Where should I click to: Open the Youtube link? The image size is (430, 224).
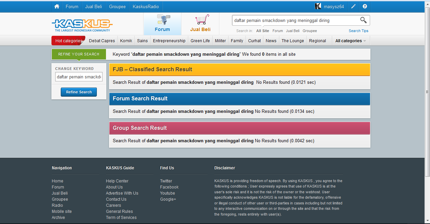tap(168, 193)
